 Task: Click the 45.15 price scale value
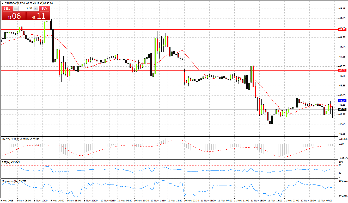(x=343, y=9)
